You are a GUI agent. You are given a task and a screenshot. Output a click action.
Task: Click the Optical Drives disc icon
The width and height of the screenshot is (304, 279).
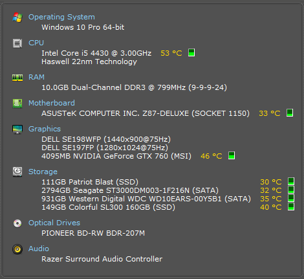pos(17,223)
